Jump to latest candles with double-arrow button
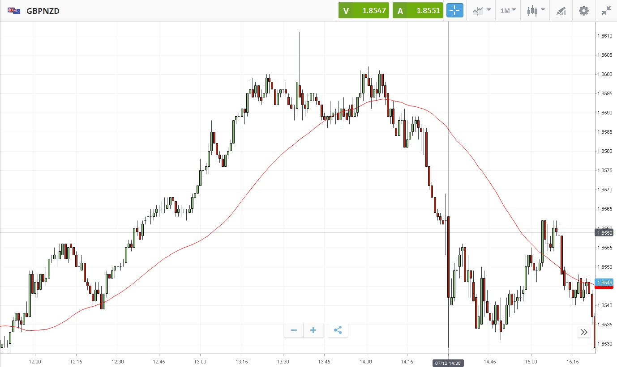The width and height of the screenshot is (617, 367). (x=584, y=332)
